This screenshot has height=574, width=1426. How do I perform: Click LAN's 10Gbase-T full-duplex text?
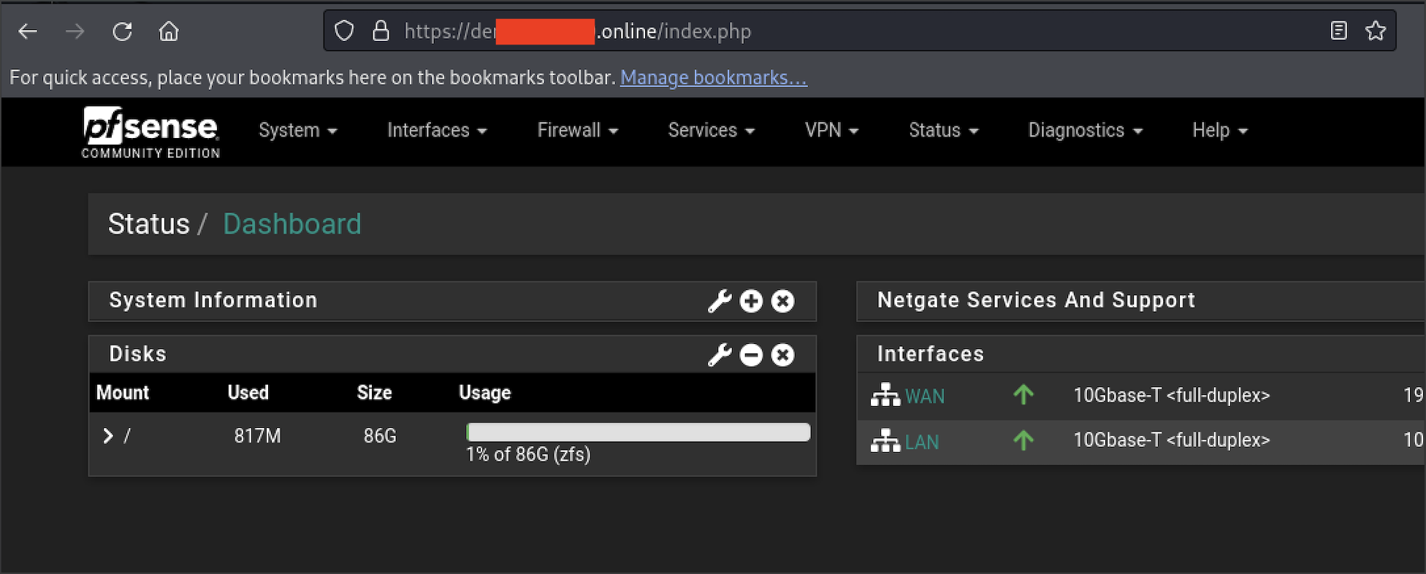[x=1172, y=440]
